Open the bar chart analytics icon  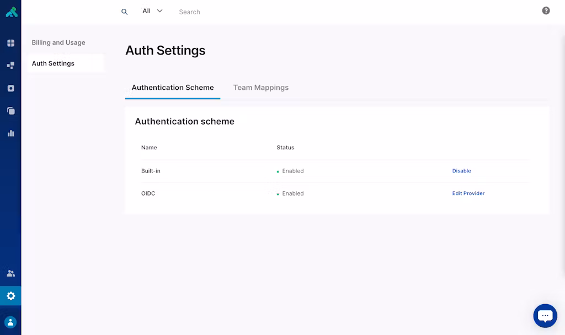point(10,133)
